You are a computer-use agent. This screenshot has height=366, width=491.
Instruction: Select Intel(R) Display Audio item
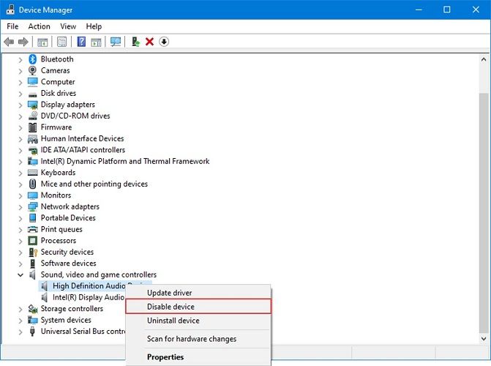coord(89,297)
